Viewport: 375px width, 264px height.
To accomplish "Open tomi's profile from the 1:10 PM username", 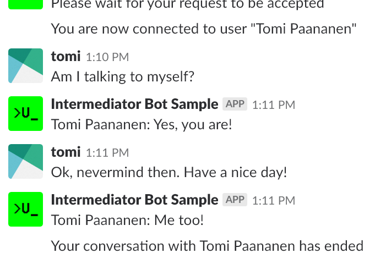I will point(66,56).
